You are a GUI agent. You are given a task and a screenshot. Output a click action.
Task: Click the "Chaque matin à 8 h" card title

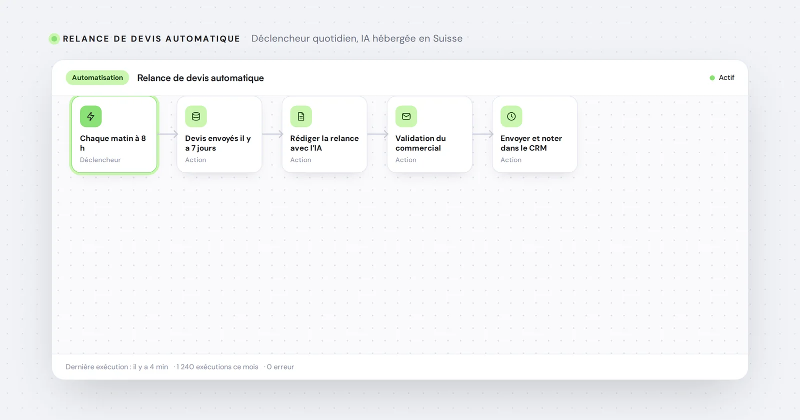coord(113,143)
